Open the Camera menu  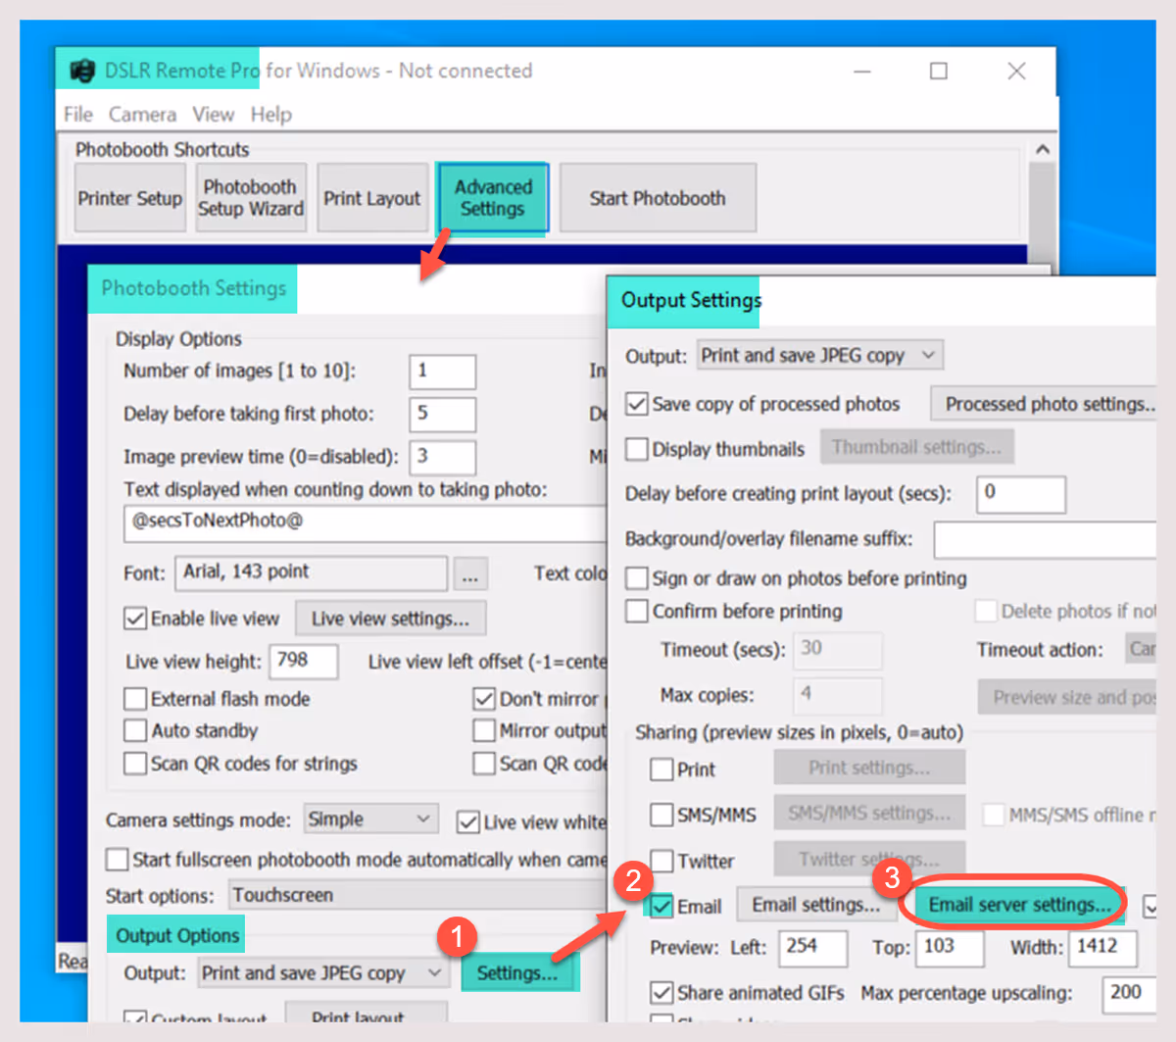142,115
